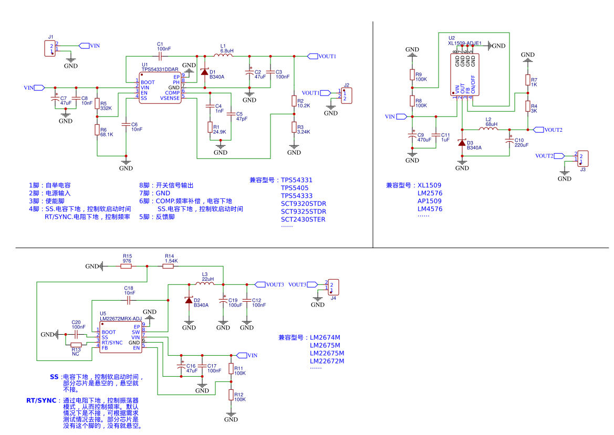The height and width of the screenshot is (435, 614).
Task: Select capacitor C10 220uF
Action: click(x=509, y=140)
